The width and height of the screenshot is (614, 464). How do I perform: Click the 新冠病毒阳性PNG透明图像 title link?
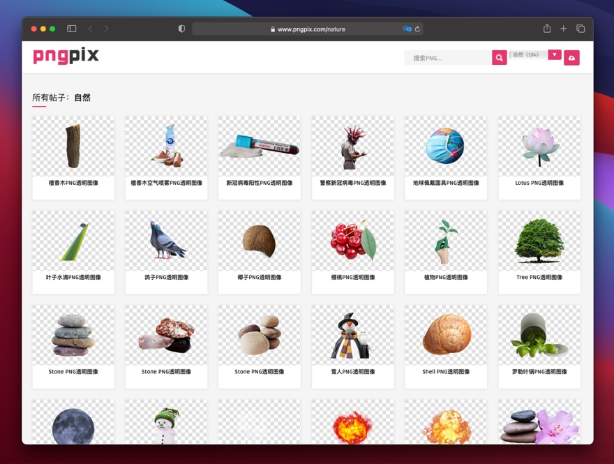pyautogui.click(x=260, y=183)
